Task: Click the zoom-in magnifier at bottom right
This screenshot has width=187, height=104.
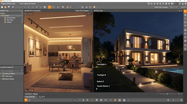Action: click(182, 100)
